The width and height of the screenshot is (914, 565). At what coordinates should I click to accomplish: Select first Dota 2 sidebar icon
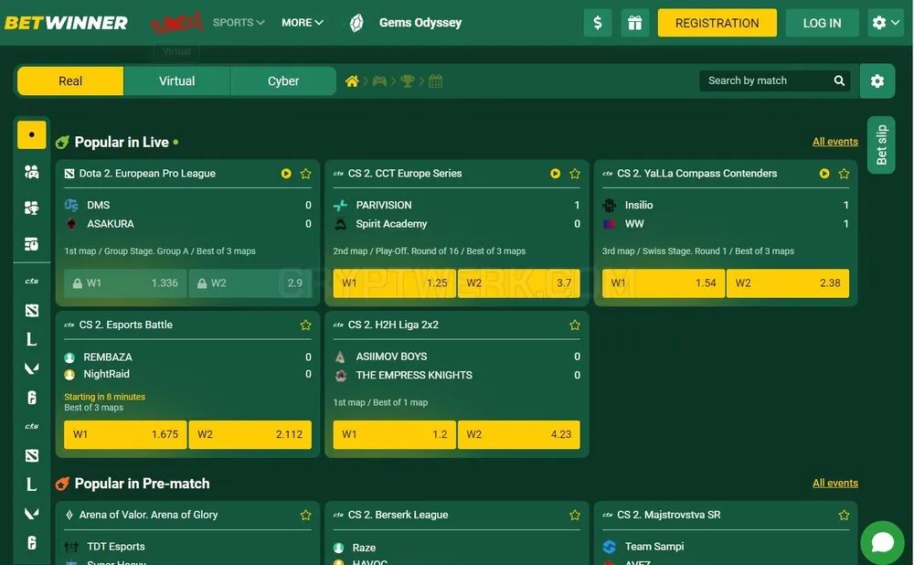tap(31, 310)
